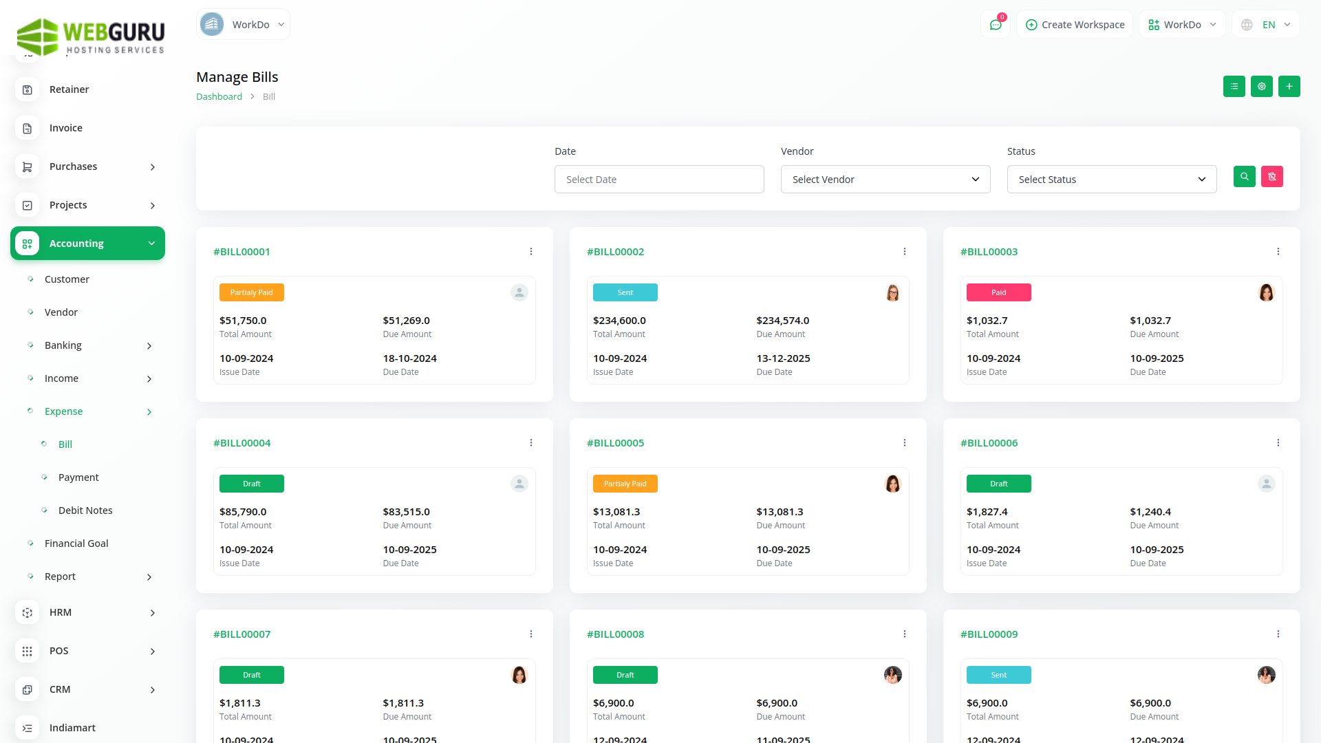
Task: Collapse the Accounting menu
Action: [151, 244]
